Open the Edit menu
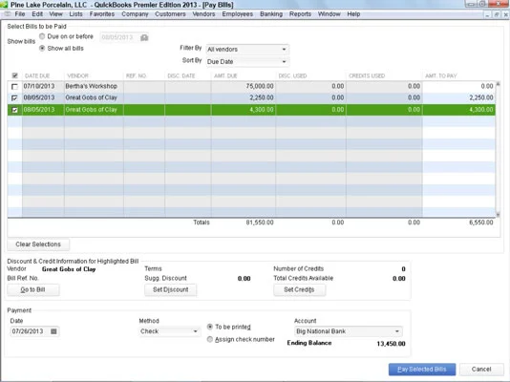Image resolution: width=510 pixels, height=382 pixels. pyautogui.click(x=37, y=14)
